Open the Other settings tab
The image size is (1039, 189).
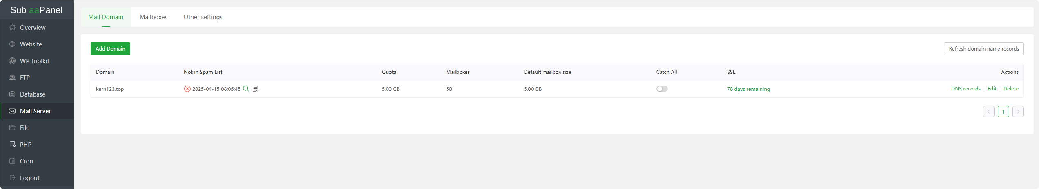point(203,17)
